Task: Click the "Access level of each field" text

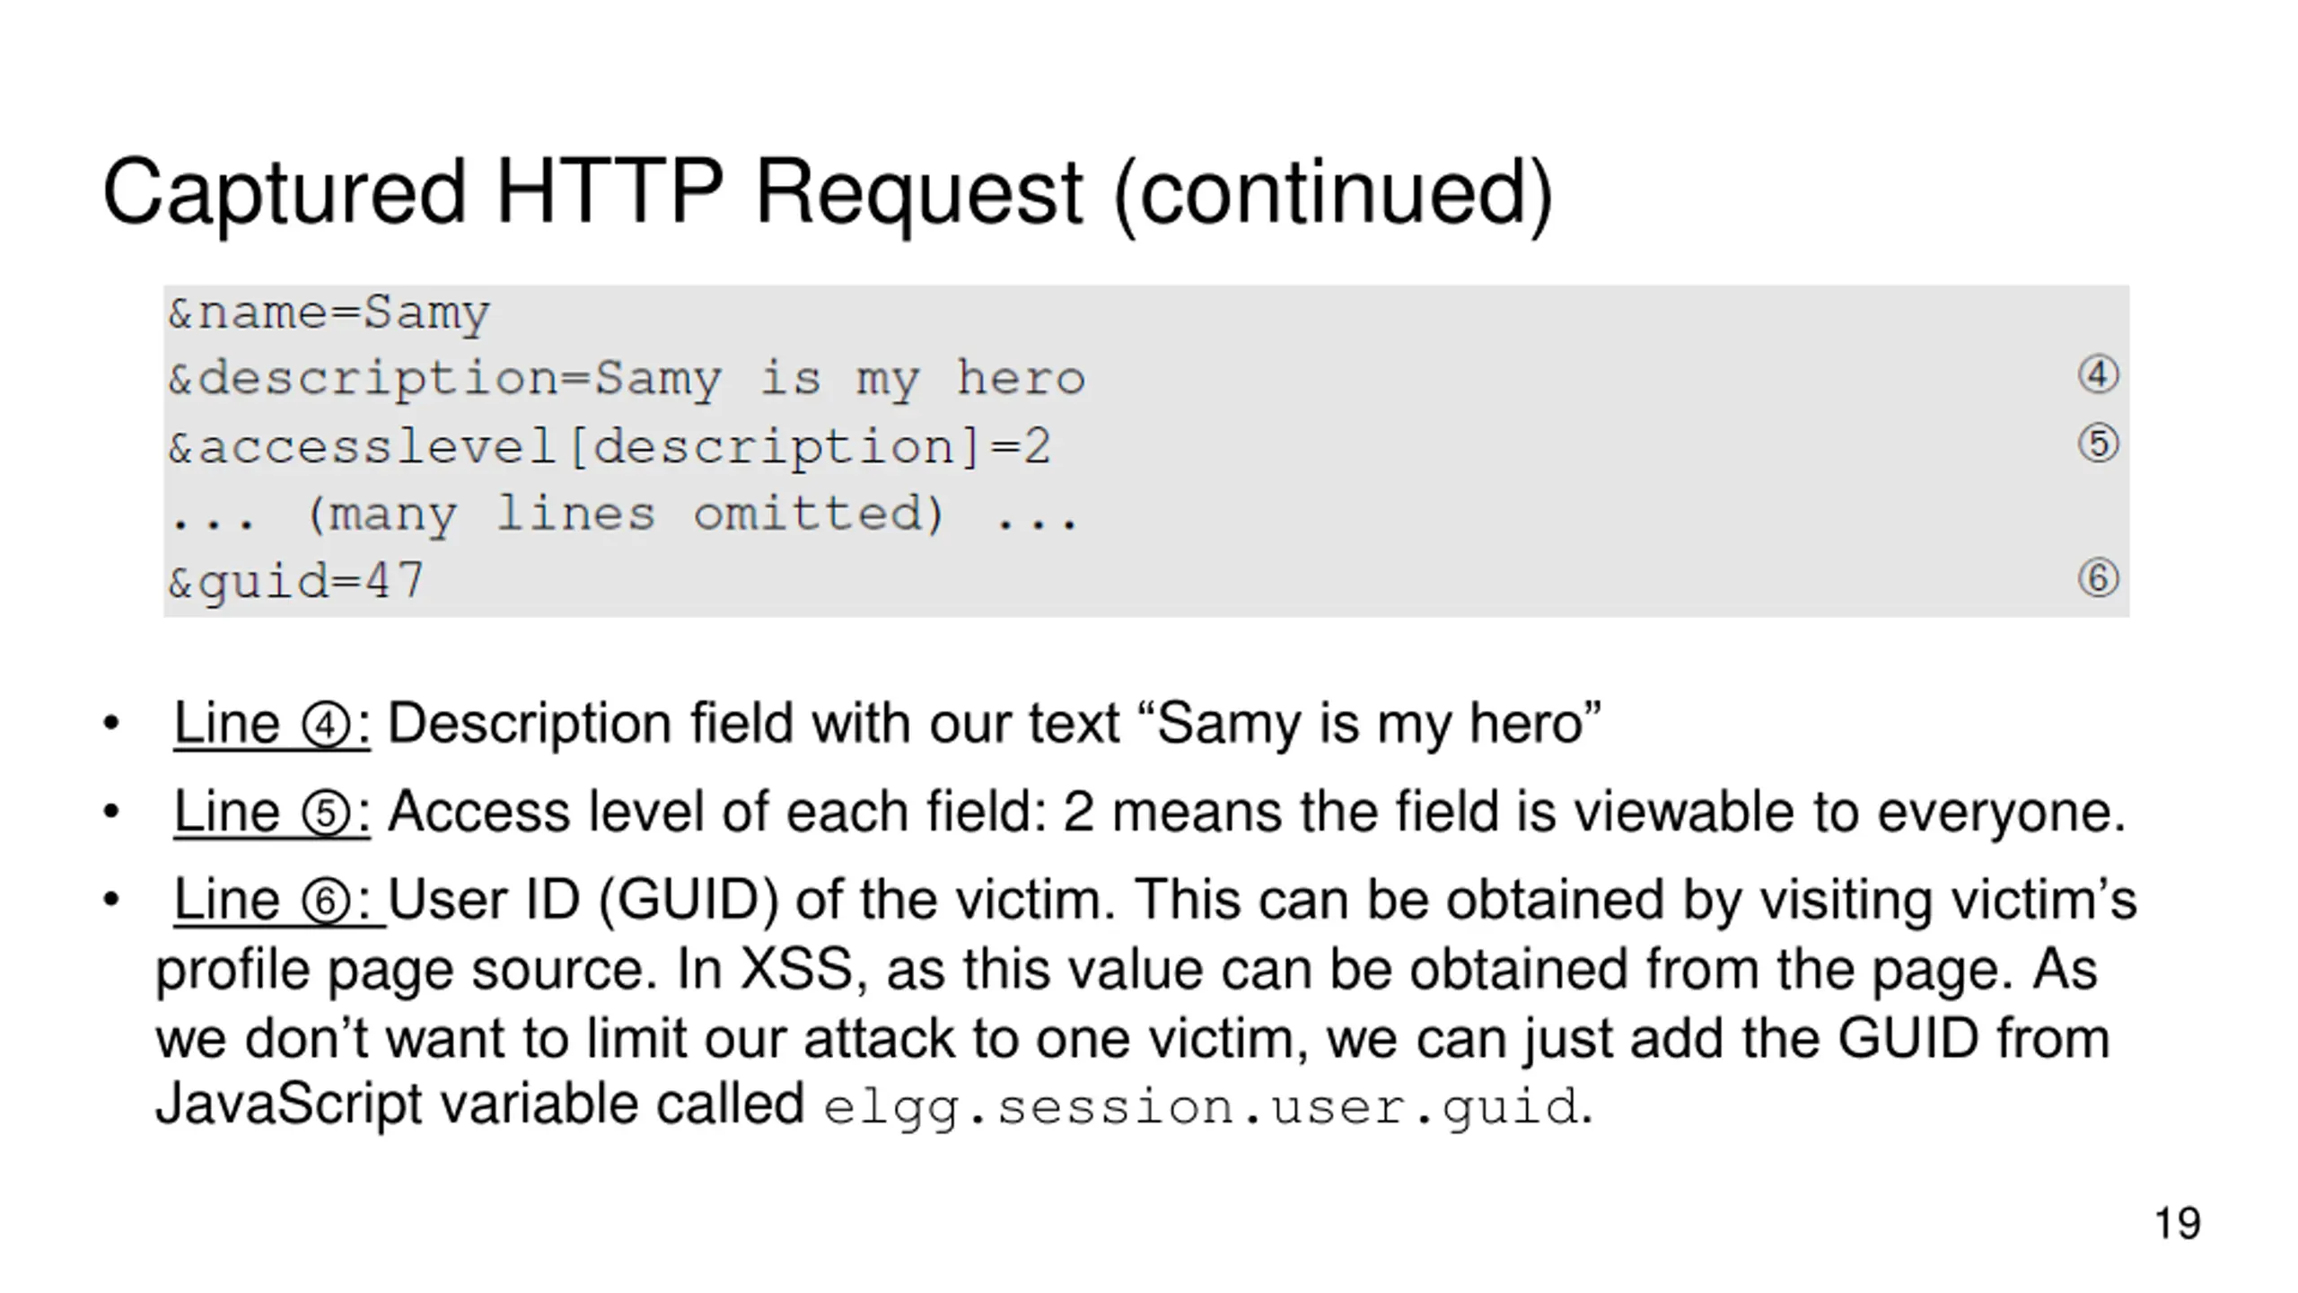Action: [x=717, y=812]
